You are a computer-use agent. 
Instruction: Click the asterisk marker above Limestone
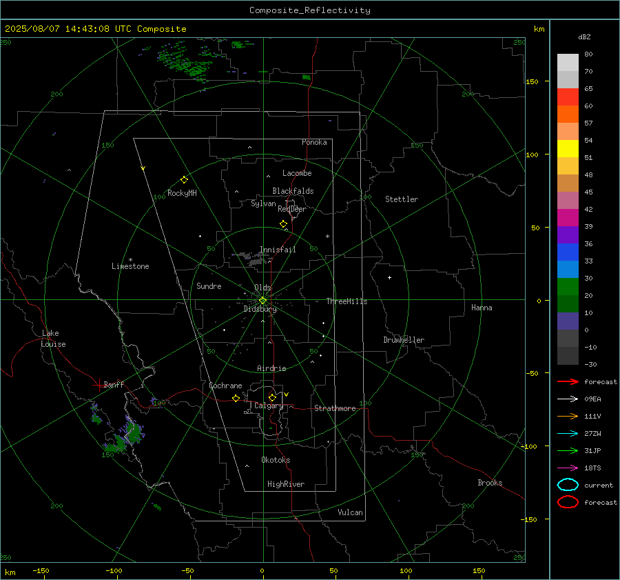(130, 260)
